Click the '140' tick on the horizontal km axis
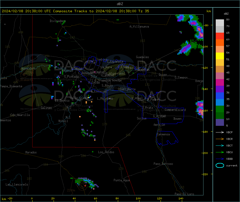 click(181, 198)
